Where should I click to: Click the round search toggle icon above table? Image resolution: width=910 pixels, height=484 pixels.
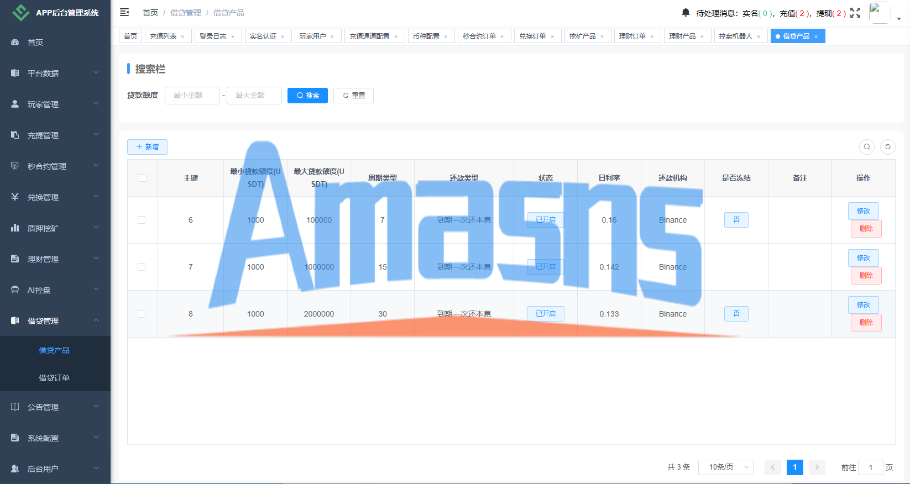pyautogui.click(x=867, y=147)
